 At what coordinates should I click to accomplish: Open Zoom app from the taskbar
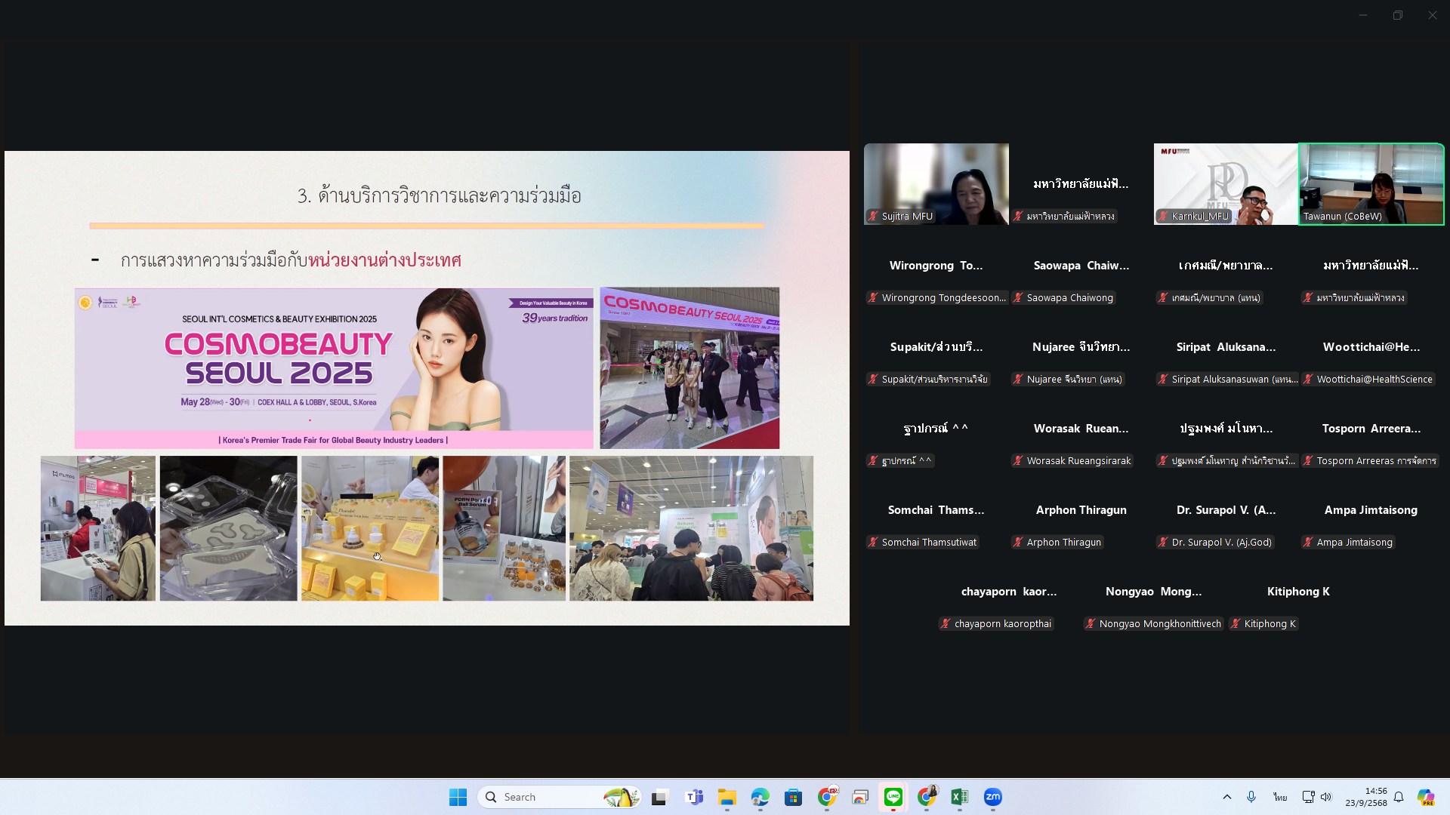click(992, 797)
